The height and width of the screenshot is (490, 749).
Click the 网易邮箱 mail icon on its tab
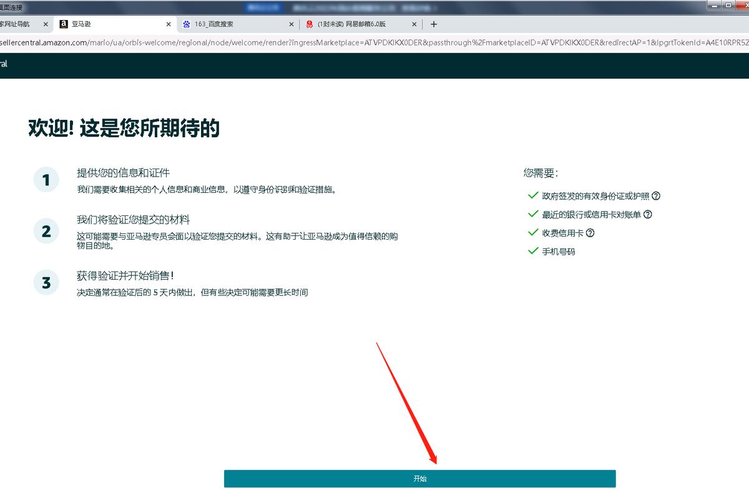(311, 24)
